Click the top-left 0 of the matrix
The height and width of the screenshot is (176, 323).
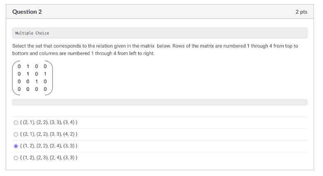[19, 66]
